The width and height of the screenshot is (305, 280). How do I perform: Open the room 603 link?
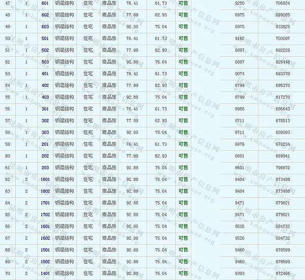tap(45, 26)
